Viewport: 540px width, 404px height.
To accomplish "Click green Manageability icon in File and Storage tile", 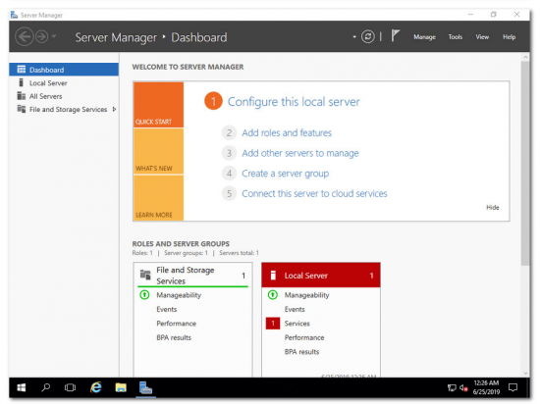I will [144, 294].
